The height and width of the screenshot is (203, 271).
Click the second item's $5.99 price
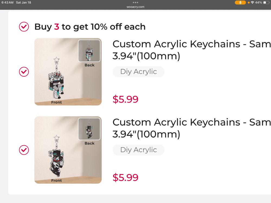[125, 178]
